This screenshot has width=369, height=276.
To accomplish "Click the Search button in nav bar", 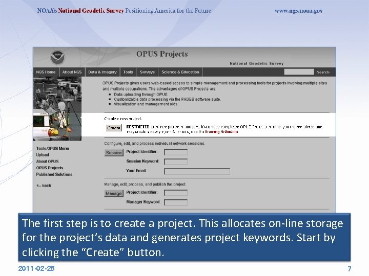I will (x=323, y=72).
